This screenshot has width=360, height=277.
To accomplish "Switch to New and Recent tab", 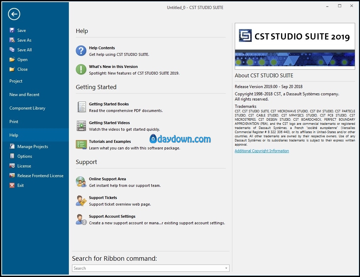I will click(24, 95).
